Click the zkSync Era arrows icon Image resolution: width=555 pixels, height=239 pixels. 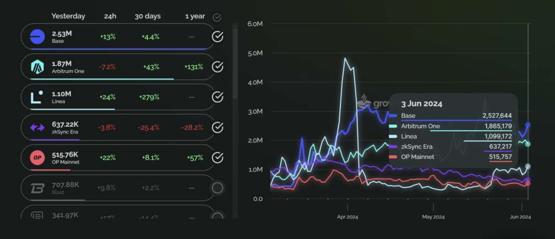[x=37, y=128]
